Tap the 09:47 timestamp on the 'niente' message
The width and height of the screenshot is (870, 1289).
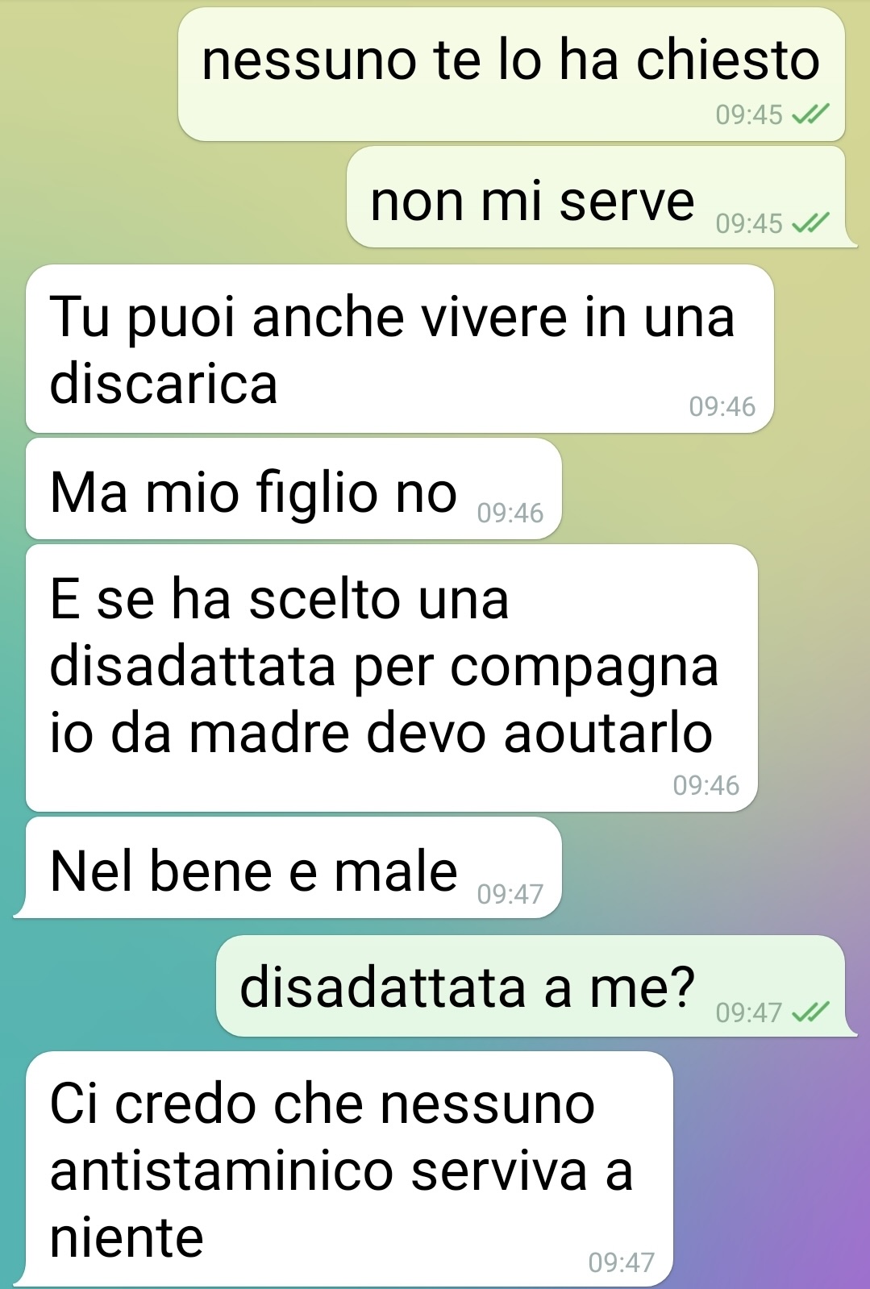[x=622, y=1262]
